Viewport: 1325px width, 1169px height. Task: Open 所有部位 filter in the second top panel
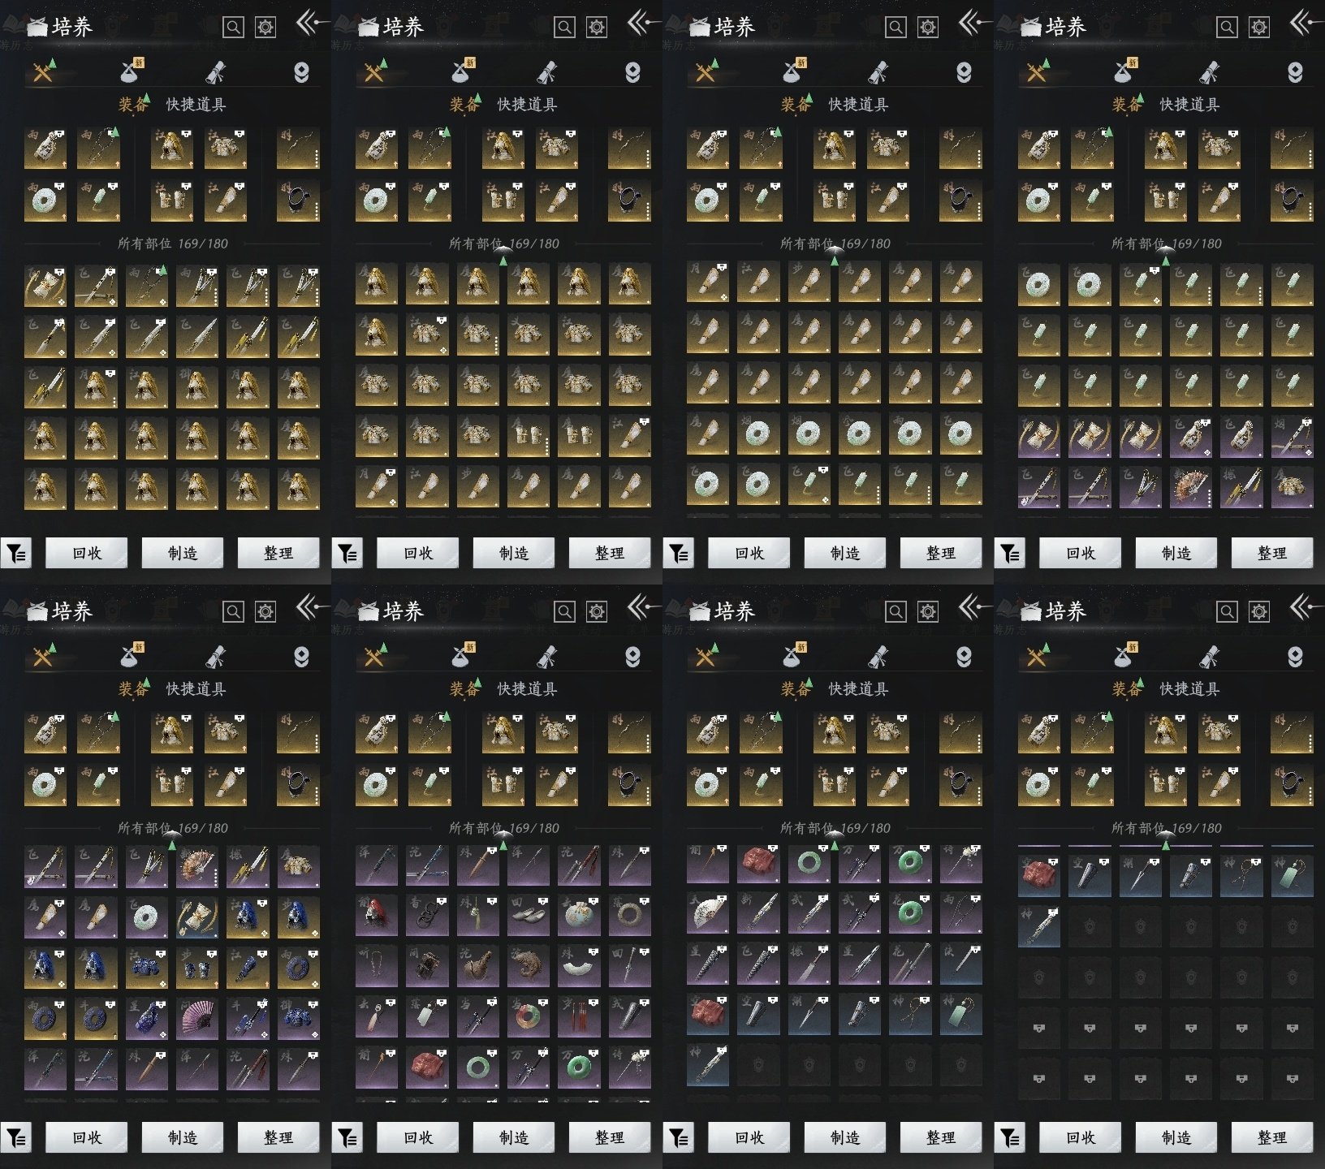click(x=504, y=244)
